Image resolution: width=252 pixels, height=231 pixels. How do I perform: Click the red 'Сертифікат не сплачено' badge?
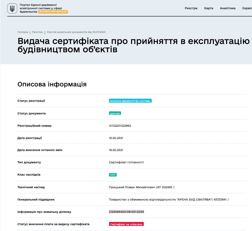pyautogui.click(x=126, y=224)
